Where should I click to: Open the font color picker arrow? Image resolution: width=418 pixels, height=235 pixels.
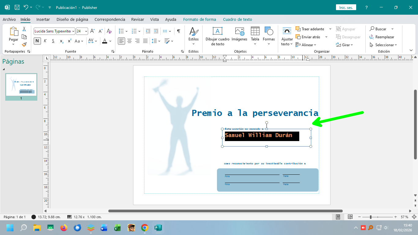[x=110, y=41]
